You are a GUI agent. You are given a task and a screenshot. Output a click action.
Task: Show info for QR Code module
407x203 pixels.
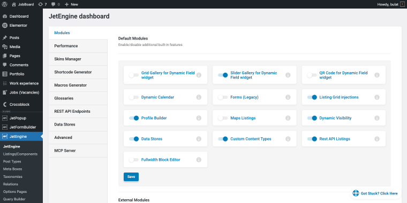click(377, 75)
